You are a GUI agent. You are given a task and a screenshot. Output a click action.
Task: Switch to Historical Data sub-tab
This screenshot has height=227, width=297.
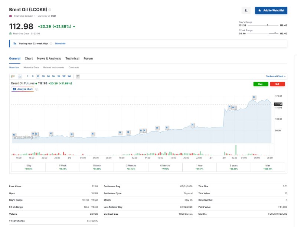point(31,68)
